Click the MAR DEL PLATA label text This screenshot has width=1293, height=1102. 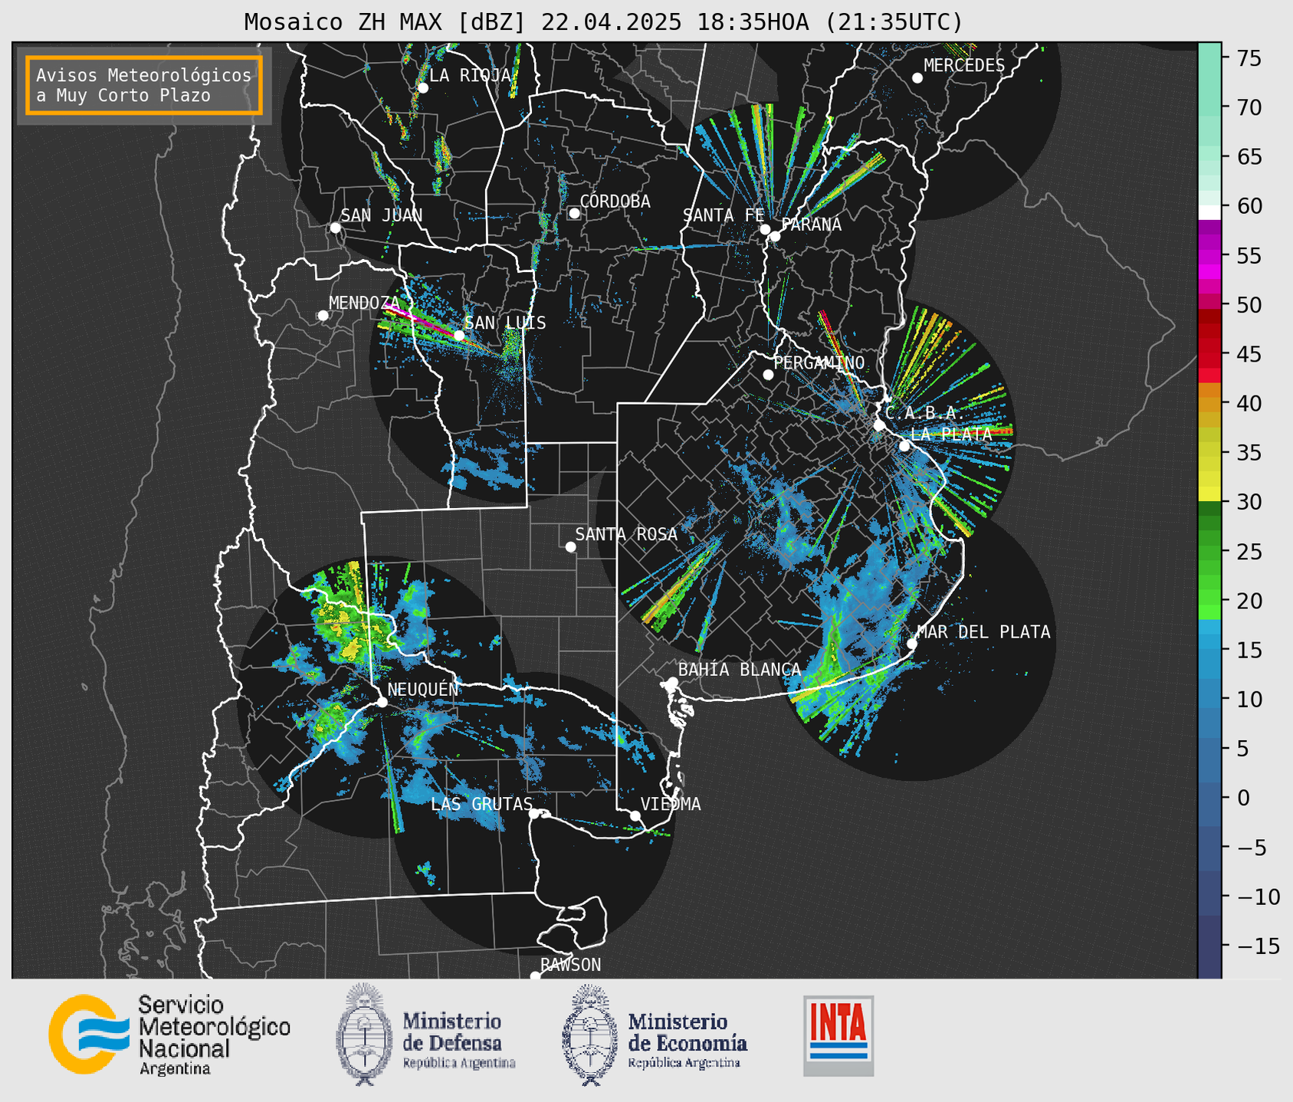pyautogui.click(x=983, y=632)
